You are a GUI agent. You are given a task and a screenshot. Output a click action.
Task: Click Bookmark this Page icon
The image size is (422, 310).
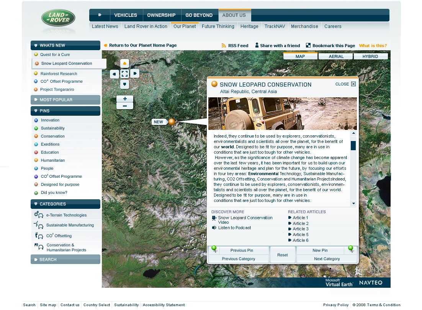308,45
